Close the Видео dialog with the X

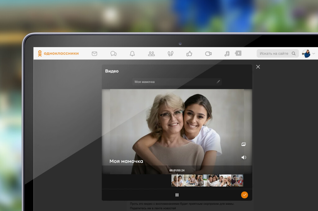[258, 67]
